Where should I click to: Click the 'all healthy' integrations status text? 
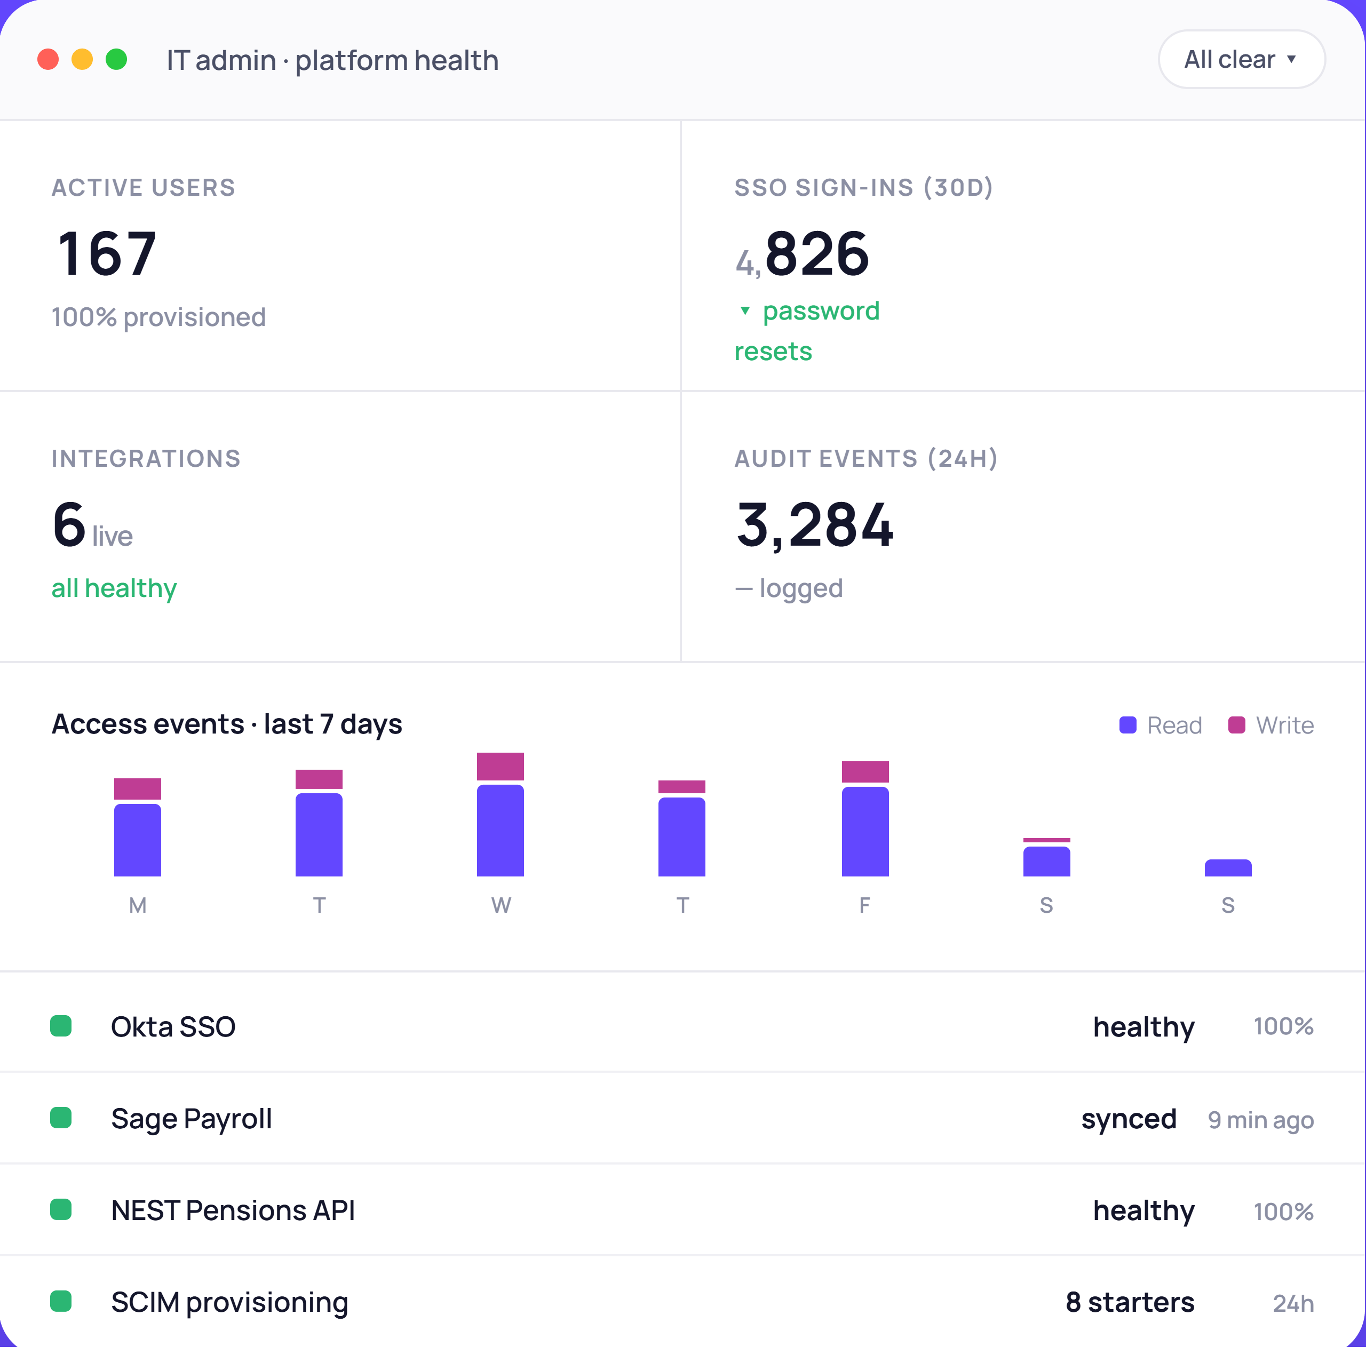point(114,588)
